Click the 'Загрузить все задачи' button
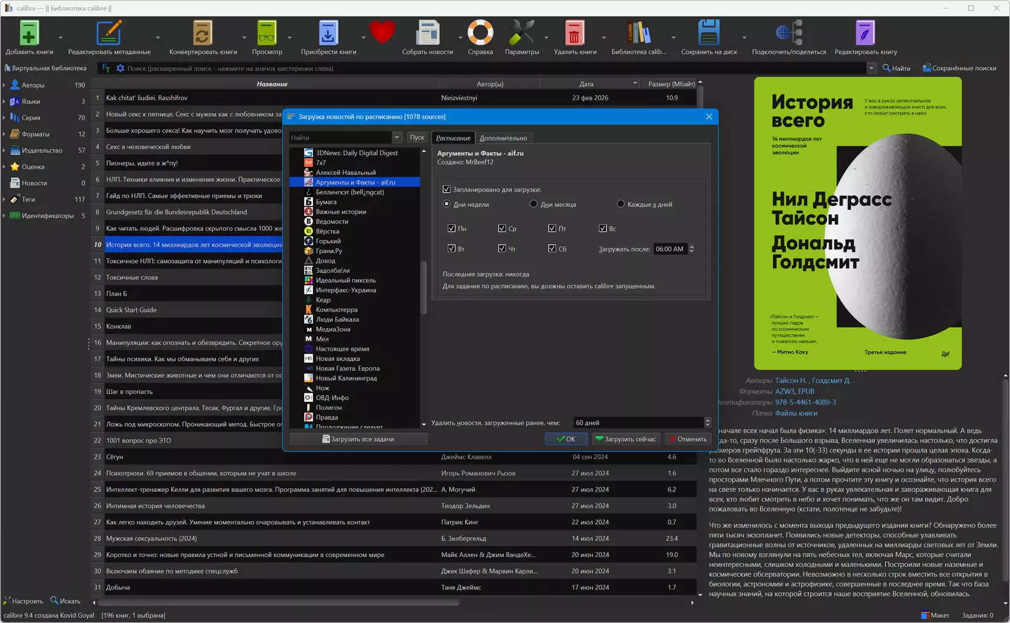This screenshot has width=1010, height=623. pyautogui.click(x=358, y=439)
